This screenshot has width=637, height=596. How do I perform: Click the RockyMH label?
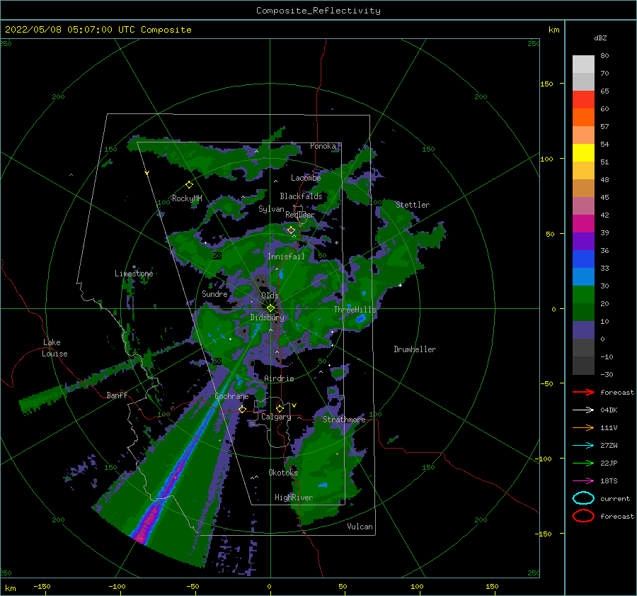click(187, 198)
